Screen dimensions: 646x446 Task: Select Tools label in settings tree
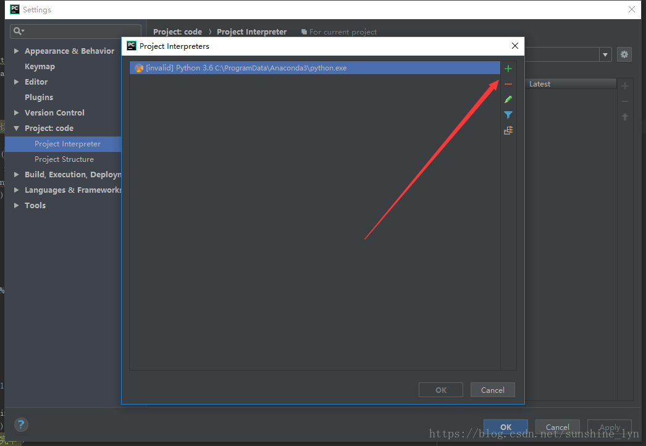click(35, 205)
